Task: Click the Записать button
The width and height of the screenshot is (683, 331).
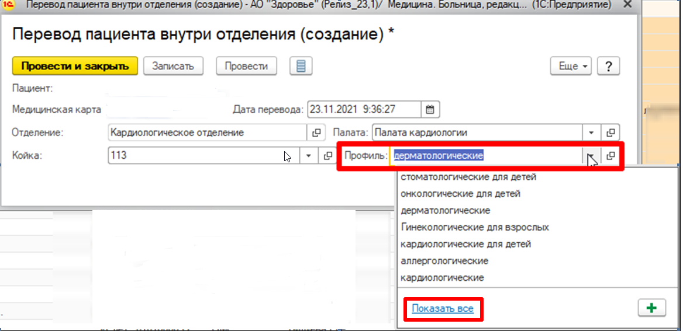Action: click(x=173, y=66)
